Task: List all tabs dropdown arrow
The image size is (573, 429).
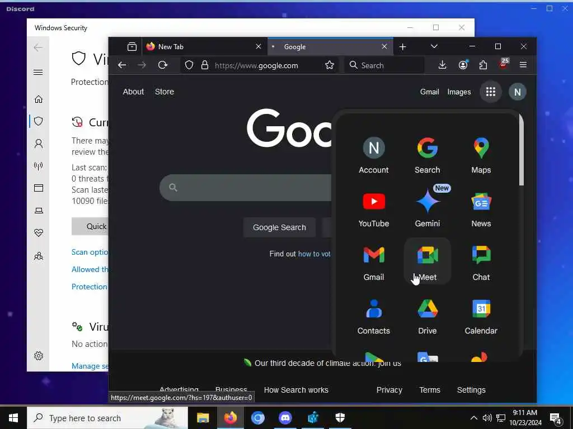Action: 434,47
